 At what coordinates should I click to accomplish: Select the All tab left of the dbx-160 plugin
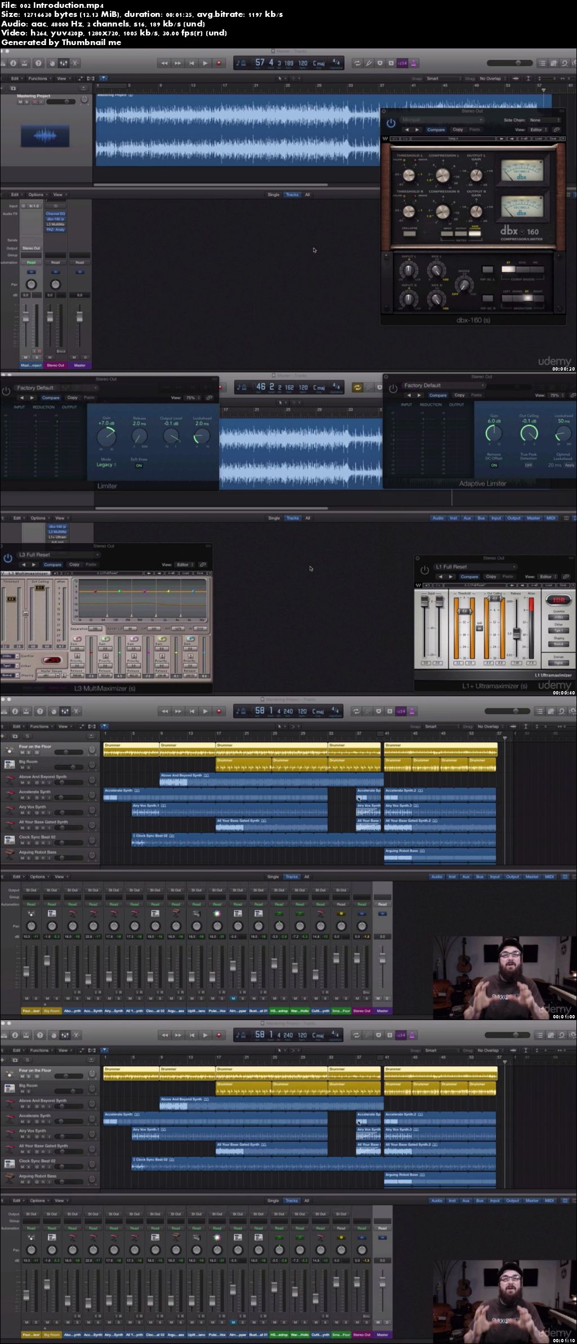pos(307,195)
